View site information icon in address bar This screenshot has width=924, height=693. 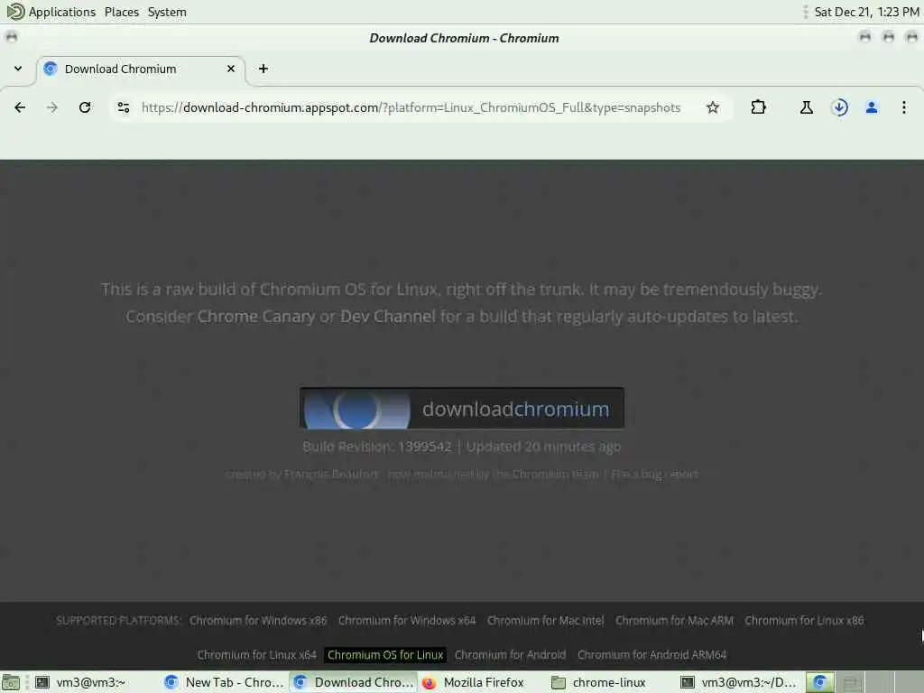point(123,107)
